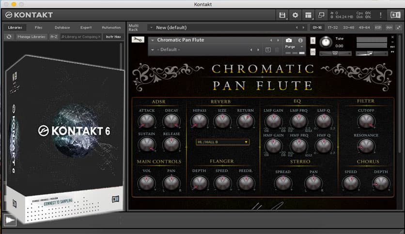Toggle the Solo (S) button

[x=313, y=41]
